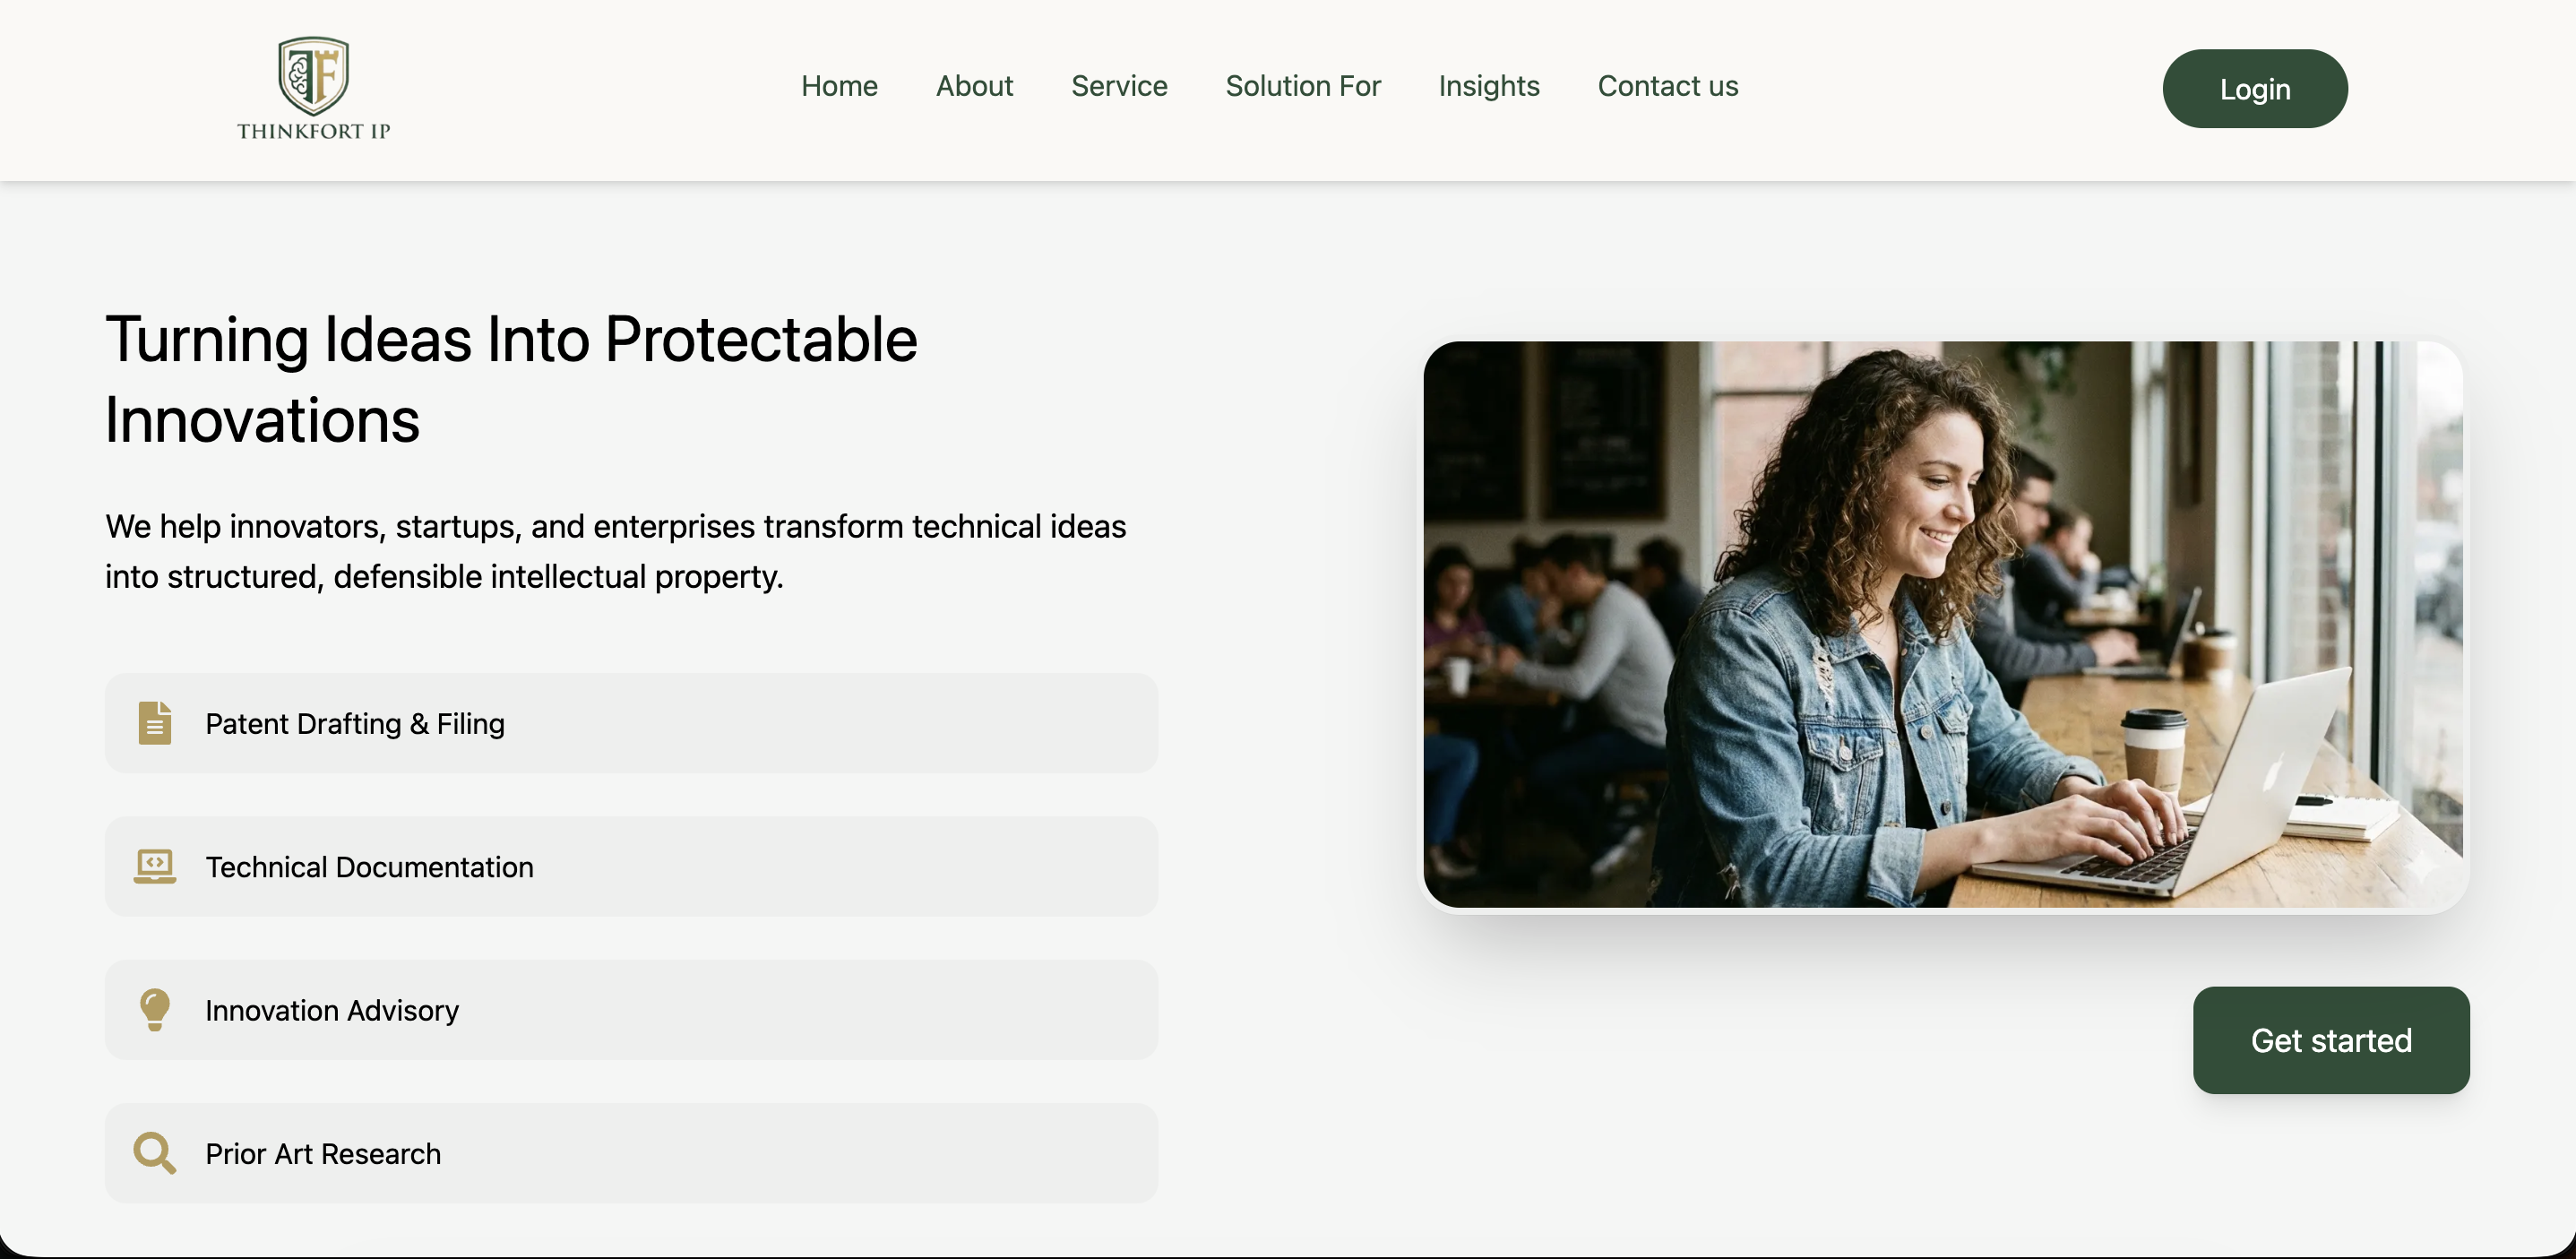The height and width of the screenshot is (1259, 2576).
Task: Open the Home menu item
Action: 839,86
